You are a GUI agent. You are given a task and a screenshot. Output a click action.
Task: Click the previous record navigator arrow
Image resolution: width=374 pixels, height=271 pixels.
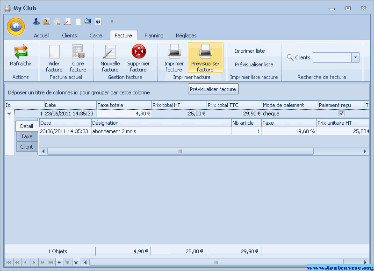[x=25, y=263]
